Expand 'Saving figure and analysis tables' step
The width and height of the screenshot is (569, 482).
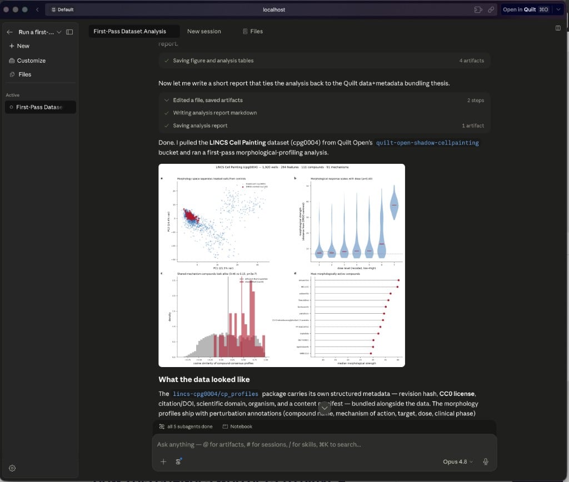[324, 61]
